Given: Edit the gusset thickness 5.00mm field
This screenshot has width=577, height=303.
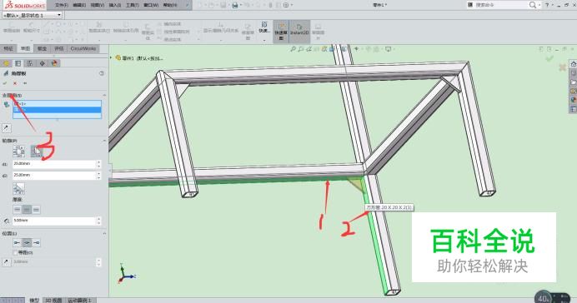Looking at the screenshot, I should (x=54, y=221).
